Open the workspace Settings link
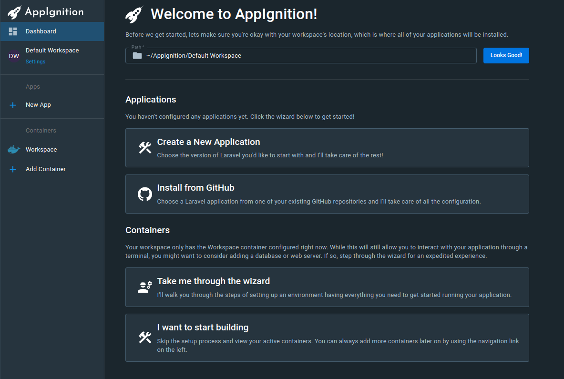The image size is (564, 379). tap(35, 61)
